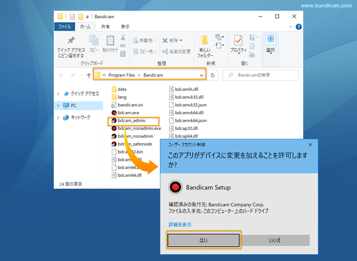357x261 pixels.
Task: Click the pin to Quick Access icon
Action: (71, 41)
